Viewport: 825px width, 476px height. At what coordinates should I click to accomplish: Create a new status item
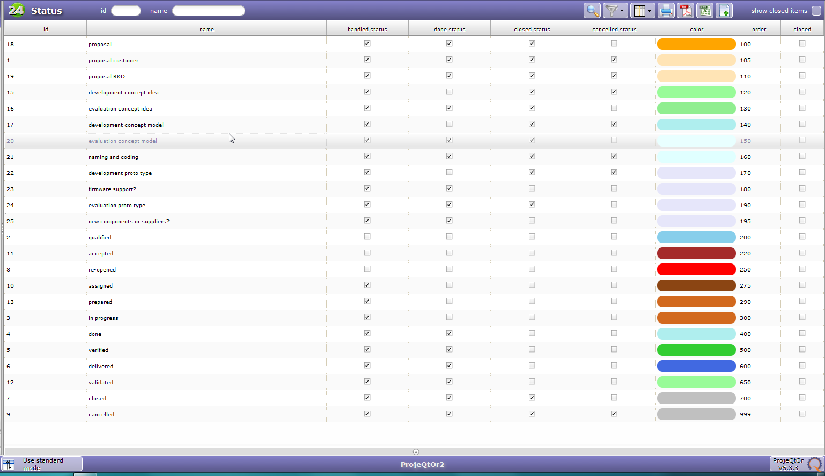tap(724, 11)
